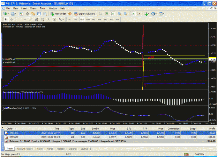Select the Text label tool

[x=54, y=19]
